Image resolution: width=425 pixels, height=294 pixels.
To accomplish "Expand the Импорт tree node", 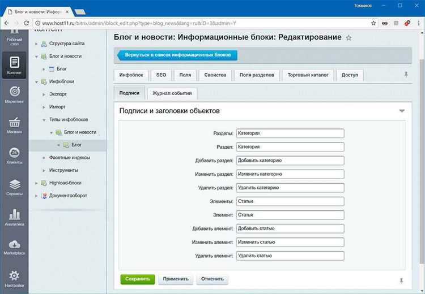I will [44, 107].
